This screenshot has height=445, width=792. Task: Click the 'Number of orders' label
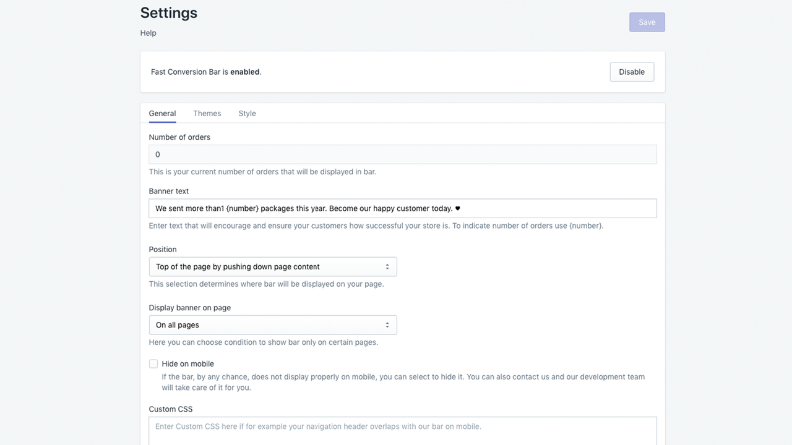point(179,137)
